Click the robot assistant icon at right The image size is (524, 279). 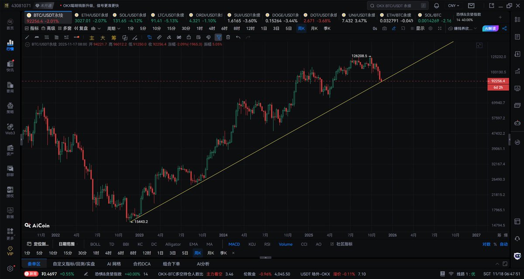[517, 256]
